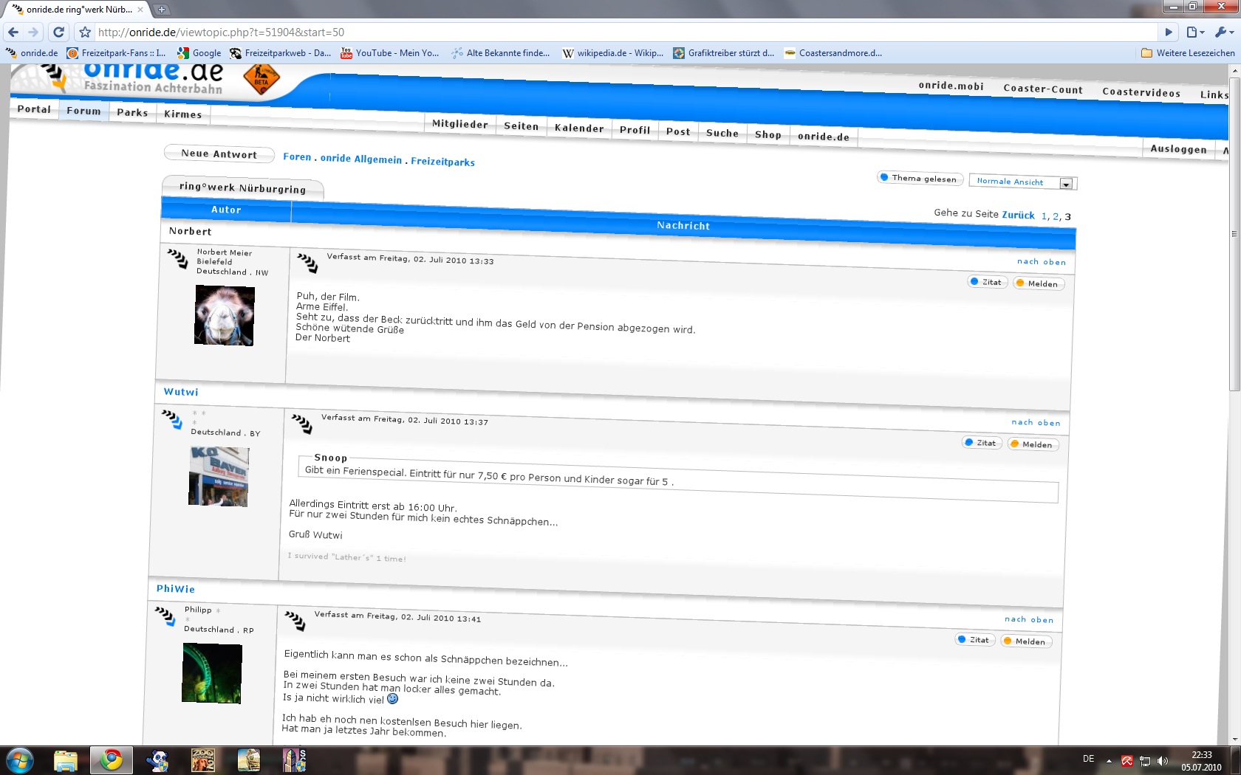Click Zitat on Norbert's post
Image resolution: width=1241 pixels, height=775 pixels.
[x=987, y=282]
